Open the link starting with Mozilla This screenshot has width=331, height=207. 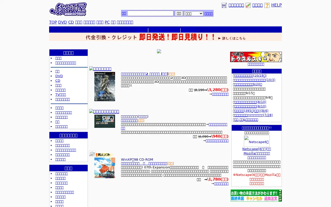[x=257, y=153]
